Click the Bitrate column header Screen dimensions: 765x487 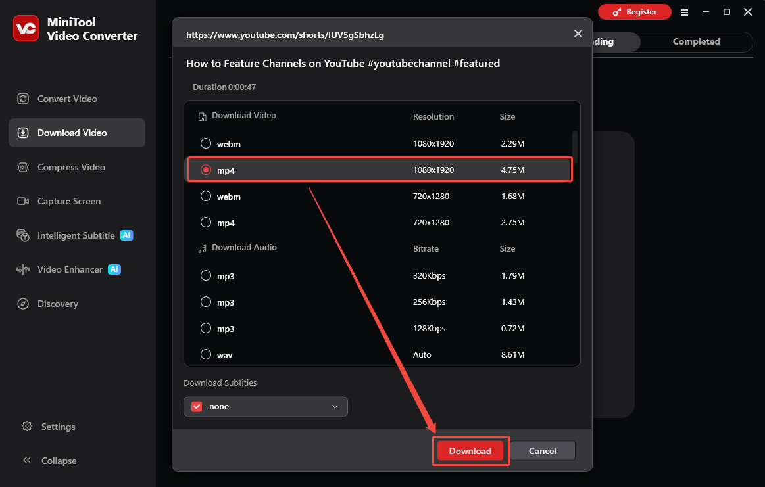(x=426, y=248)
